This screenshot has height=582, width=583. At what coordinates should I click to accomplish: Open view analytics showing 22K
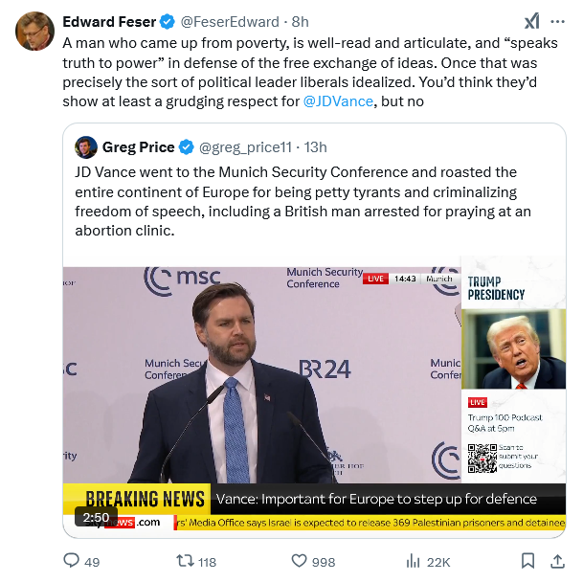[415, 561]
